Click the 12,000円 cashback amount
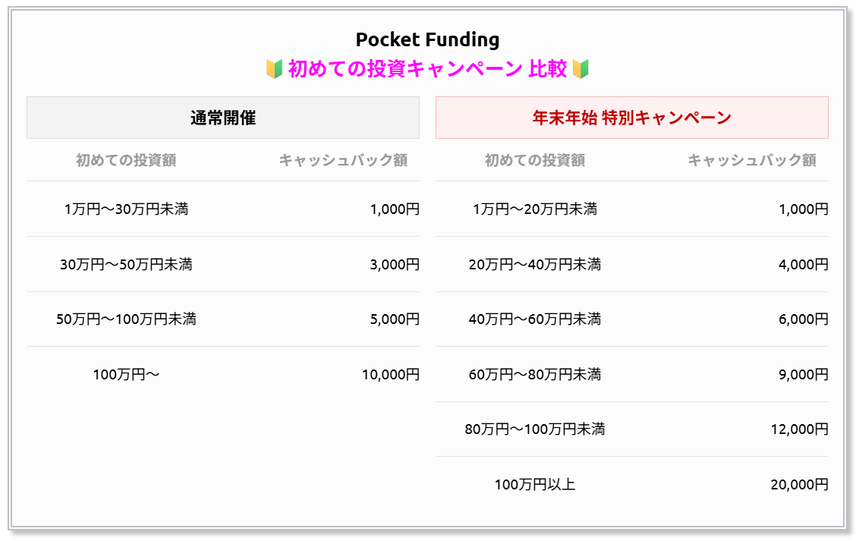859x541 pixels. [x=799, y=429]
